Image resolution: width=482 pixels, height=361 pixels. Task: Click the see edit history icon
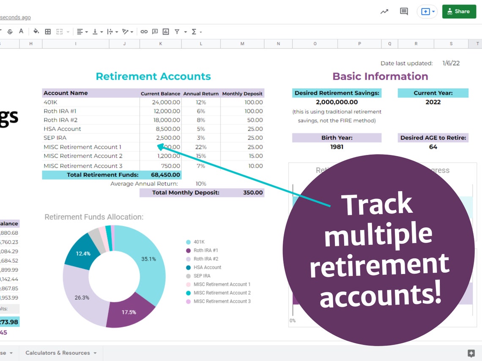[384, 11]
